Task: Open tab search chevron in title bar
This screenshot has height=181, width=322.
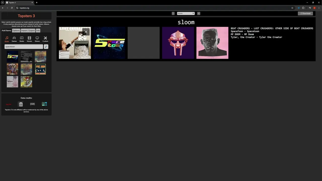Action: coord(3,3)
